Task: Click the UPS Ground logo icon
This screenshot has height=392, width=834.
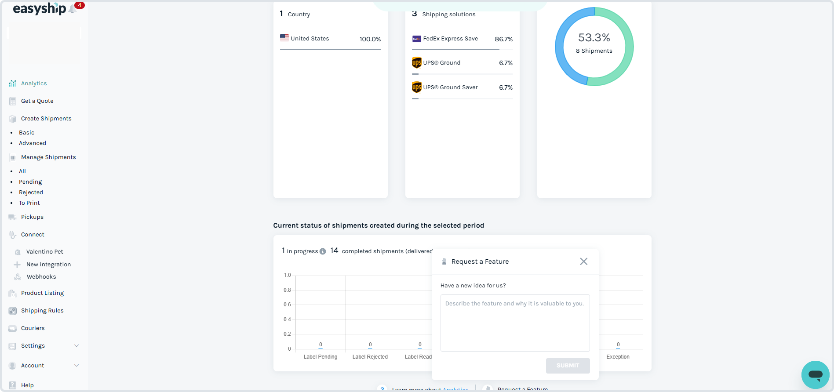Action: (416, 63)
